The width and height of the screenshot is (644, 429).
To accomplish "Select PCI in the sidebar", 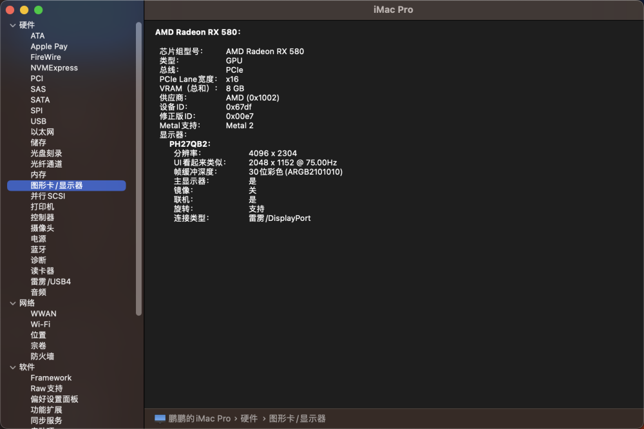I will tap(37, 79).
